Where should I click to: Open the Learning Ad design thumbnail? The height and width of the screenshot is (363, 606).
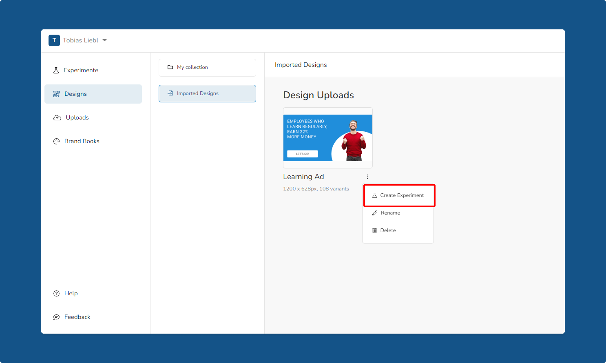tap(328, 138)
